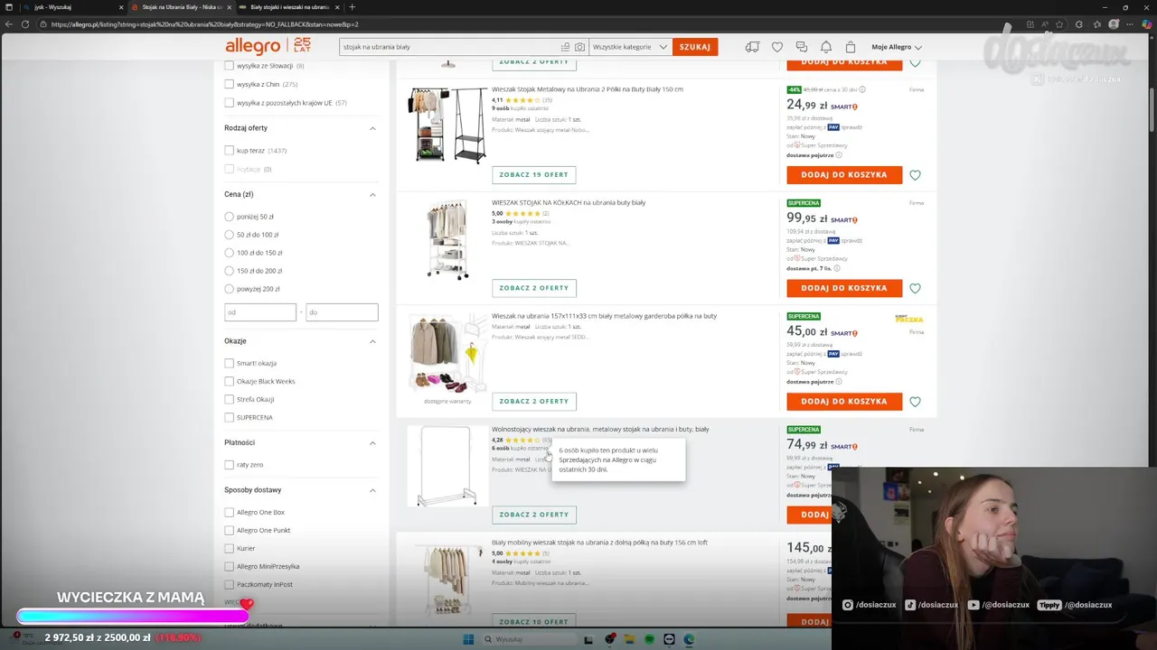Add 99,95 zł wheeled rack to favorites
The width and height of the screenshot is (1157, 650).
click(915, 289)
